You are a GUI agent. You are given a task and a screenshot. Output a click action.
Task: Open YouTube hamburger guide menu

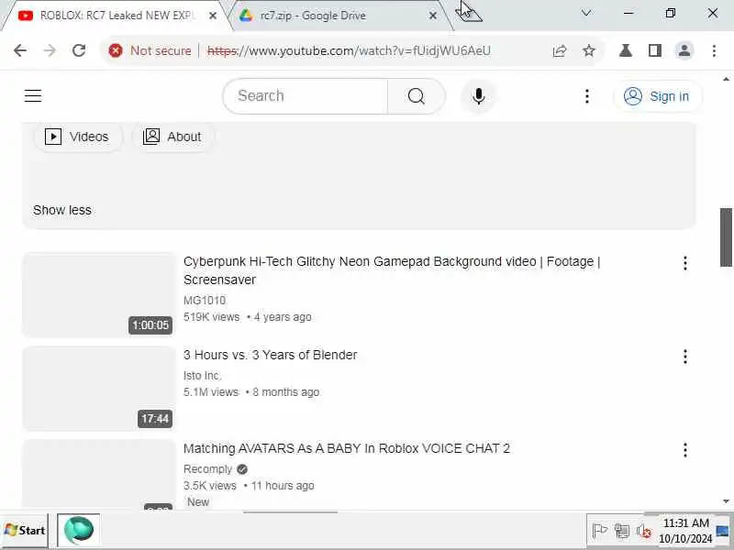(33, 96)
